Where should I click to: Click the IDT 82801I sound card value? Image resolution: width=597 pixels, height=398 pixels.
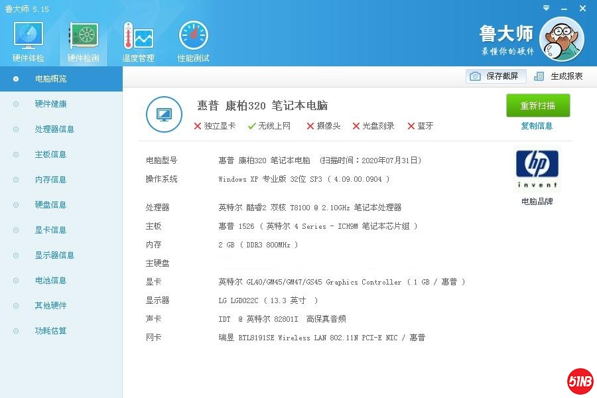(282, 319)
